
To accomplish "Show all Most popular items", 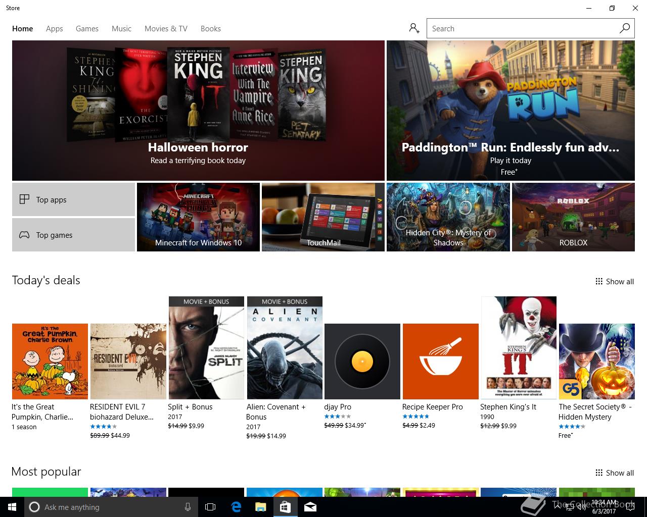I will 615,473.
